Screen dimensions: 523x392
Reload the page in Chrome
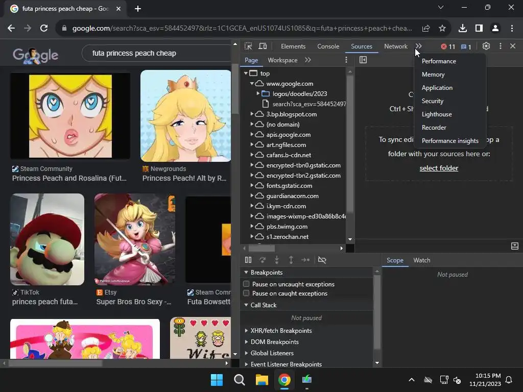point(44,29)
